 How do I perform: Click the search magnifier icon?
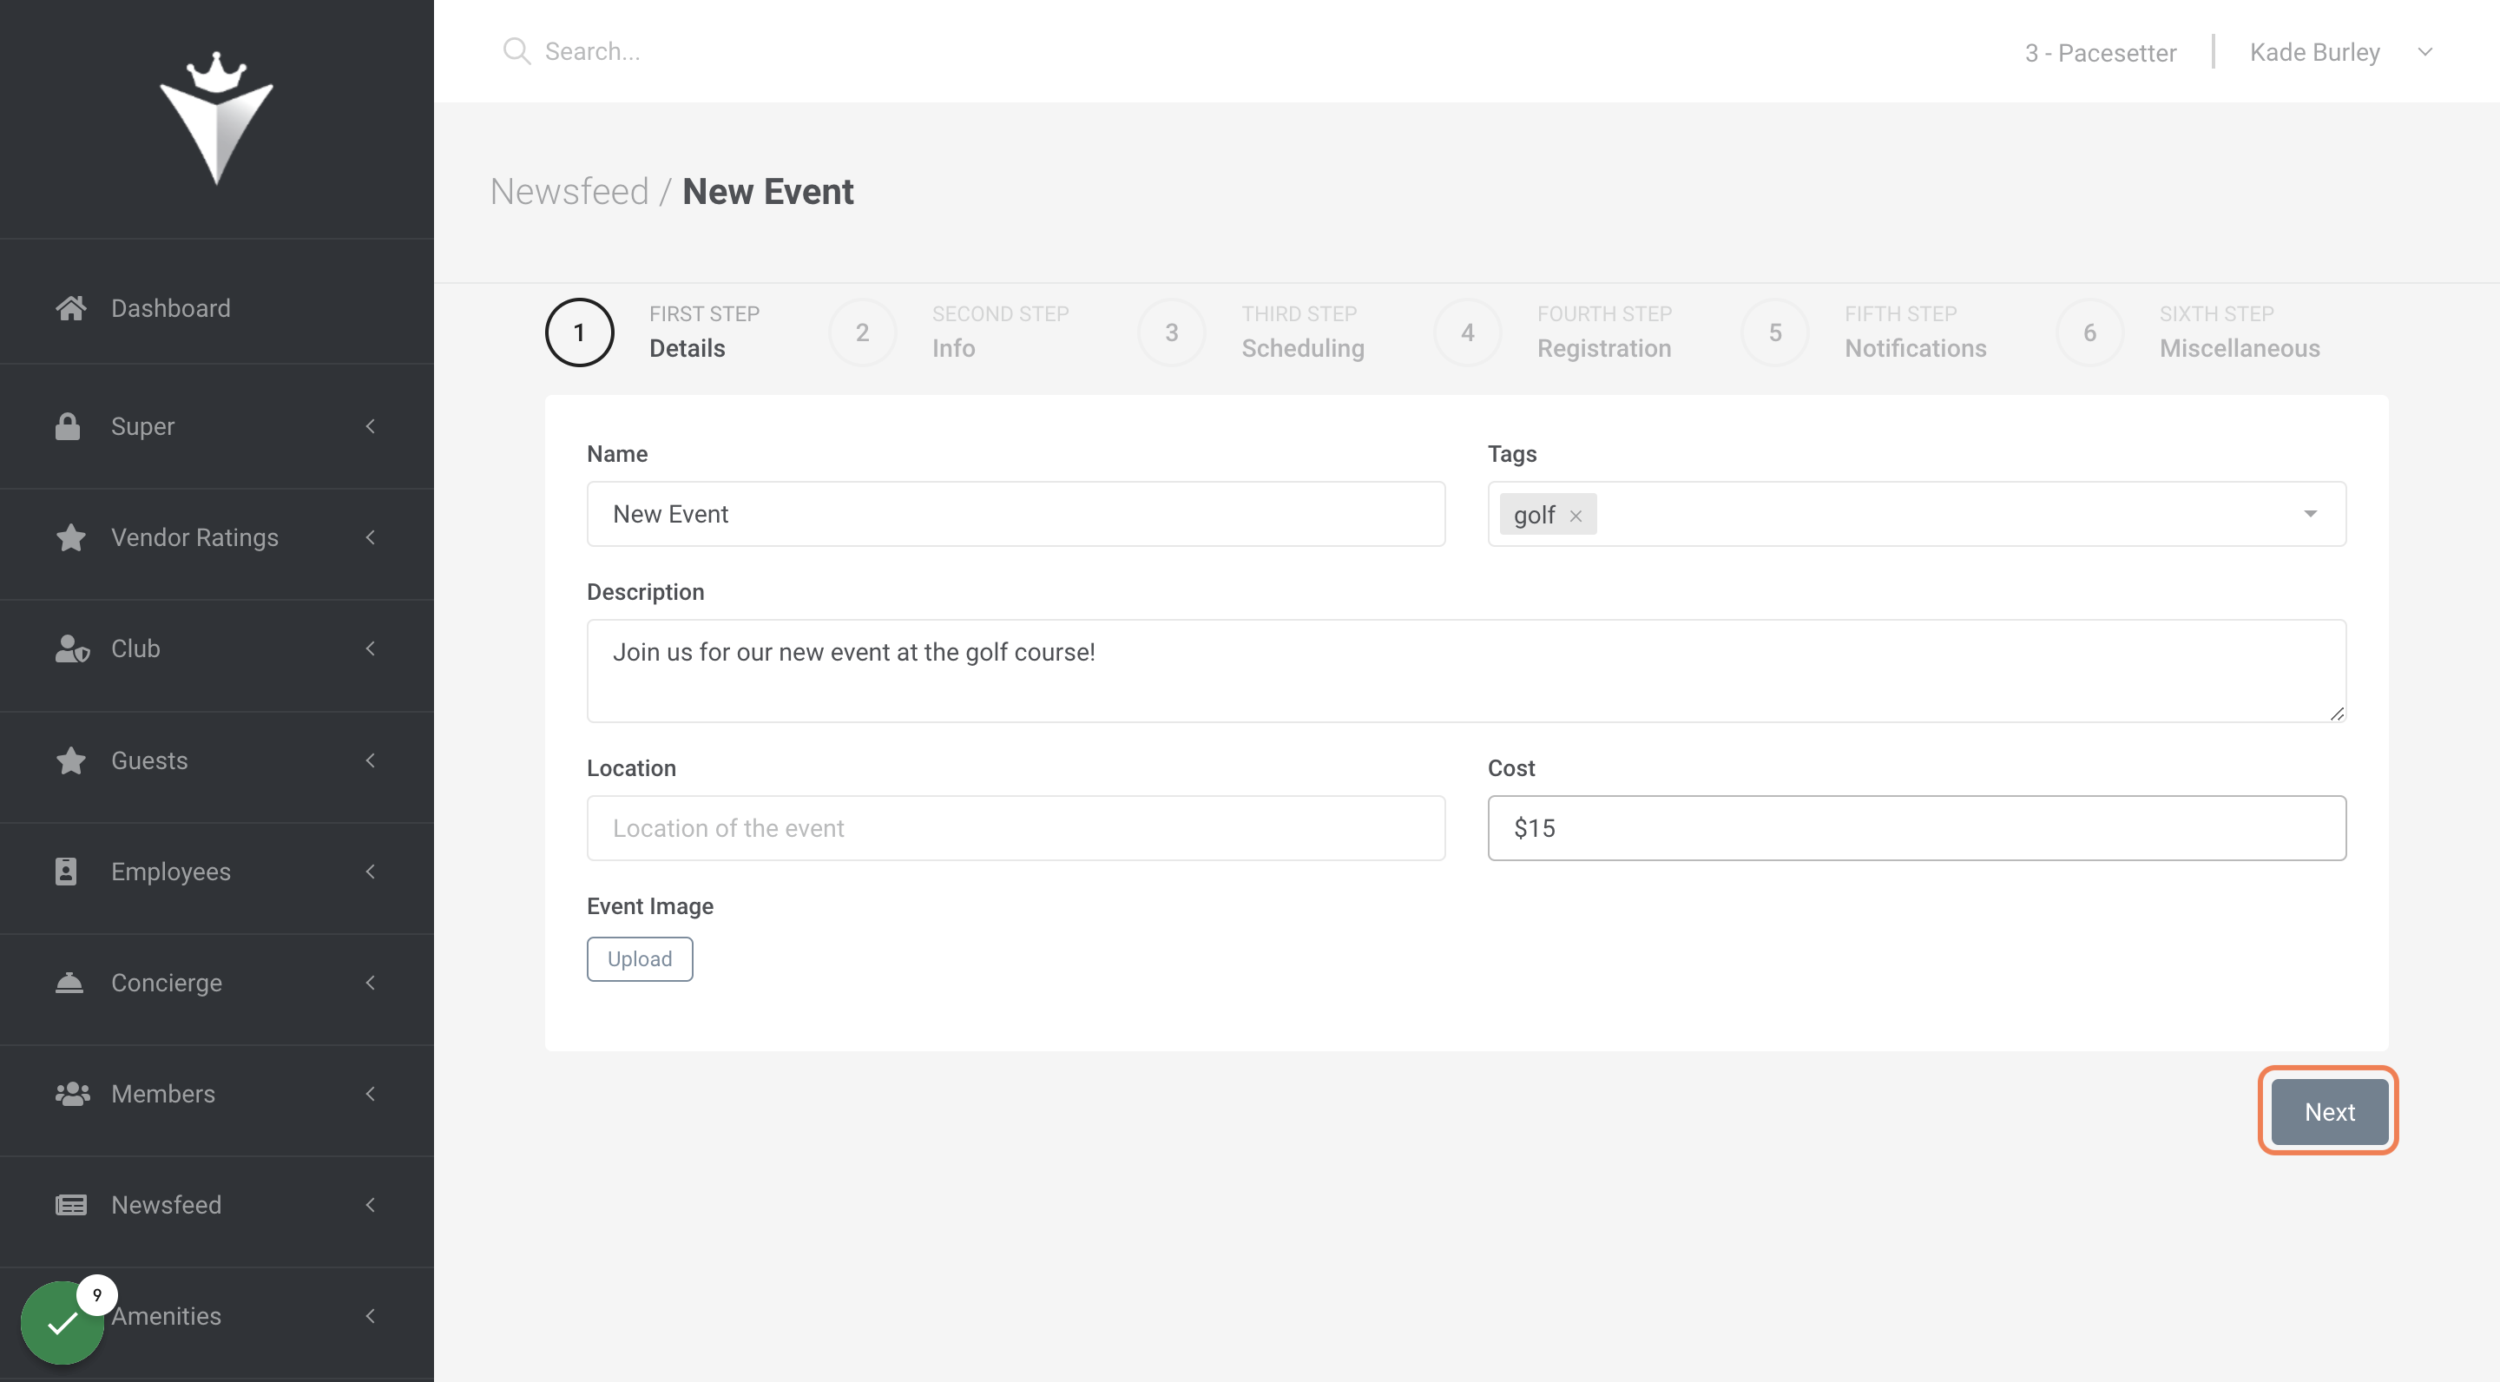tap(516, 51)
